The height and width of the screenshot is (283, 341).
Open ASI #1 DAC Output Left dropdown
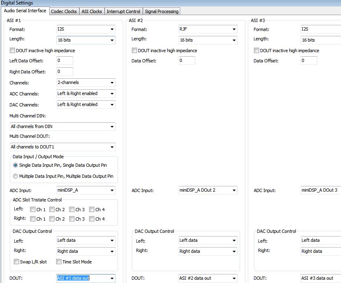pyautogui.click(x=86, y=241)
